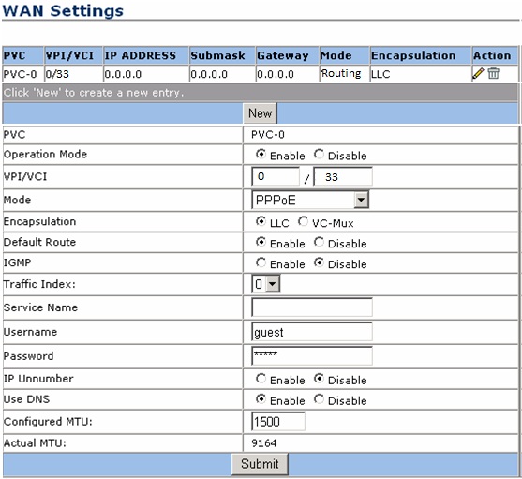The image size is (522, 479).
Task: Delete PVC-0 entry with trash icon
Action: coord(493,73)
